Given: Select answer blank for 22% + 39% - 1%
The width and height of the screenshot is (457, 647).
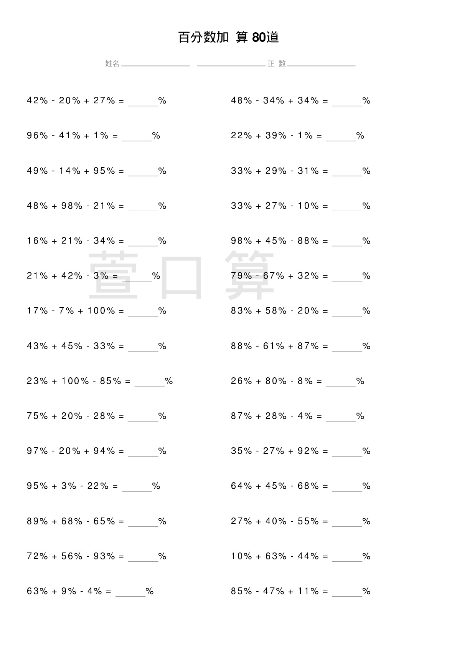Looking at the screenshot, I should (341, 136).
